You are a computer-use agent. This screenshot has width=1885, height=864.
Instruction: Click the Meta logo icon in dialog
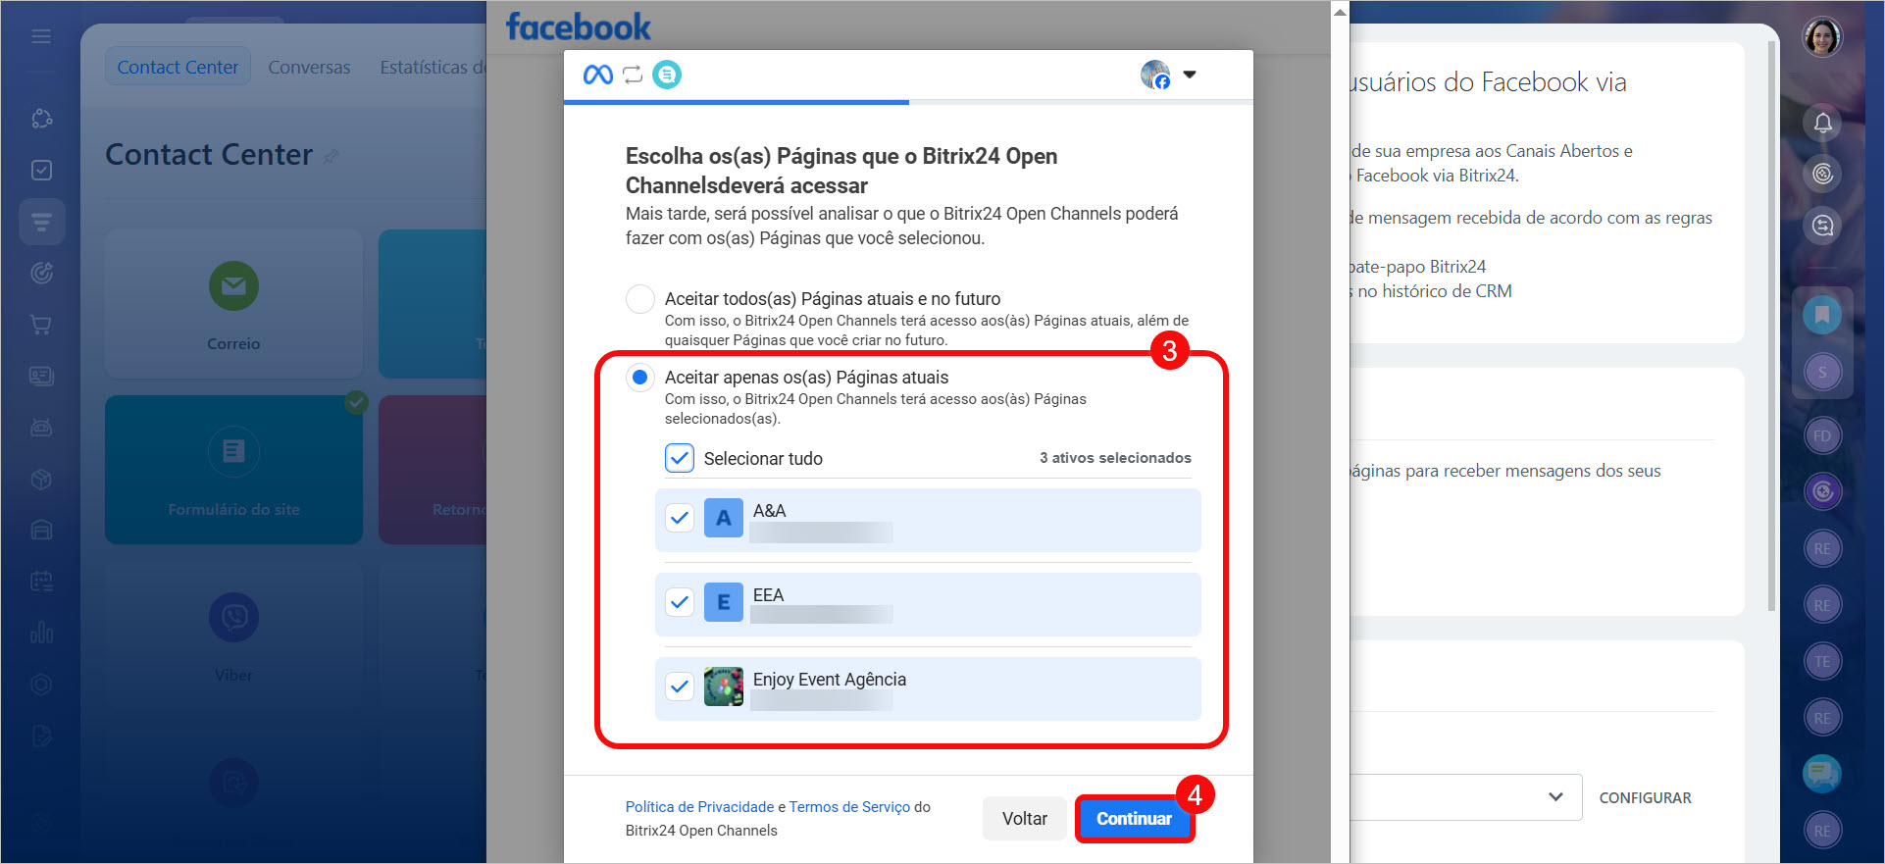click(x=598, y=75)
